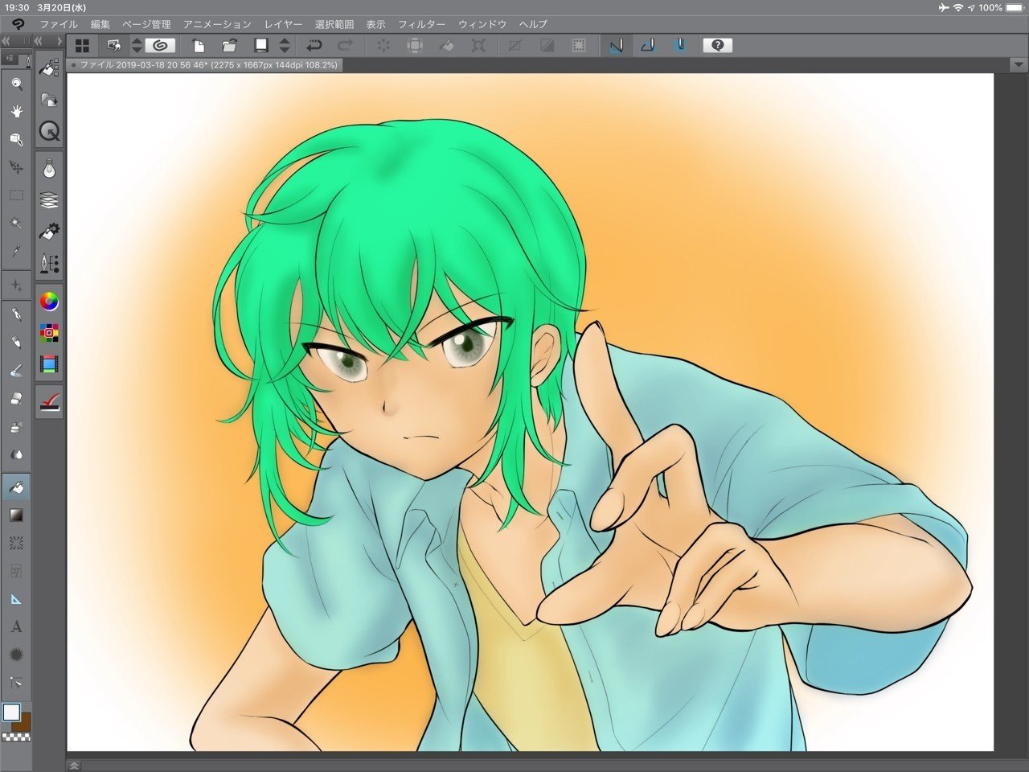The width and height of the screenshot is (1029, 772).
Task: Click up/down arrows beside the spiral icon
Action: tap(137, 46)
